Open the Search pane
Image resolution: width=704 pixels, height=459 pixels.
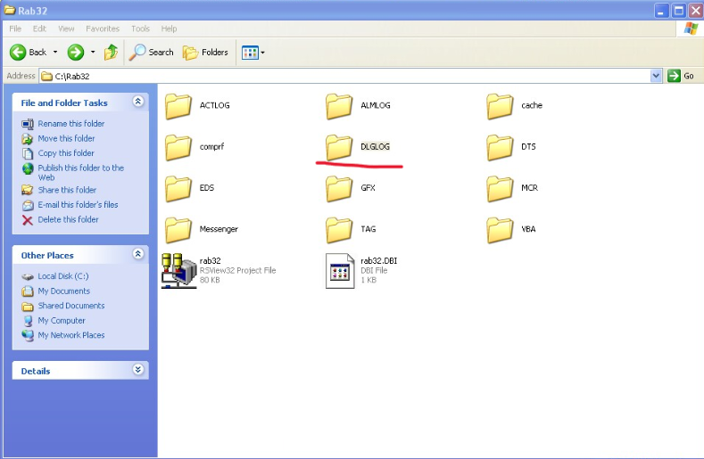(x=152, y=53)
